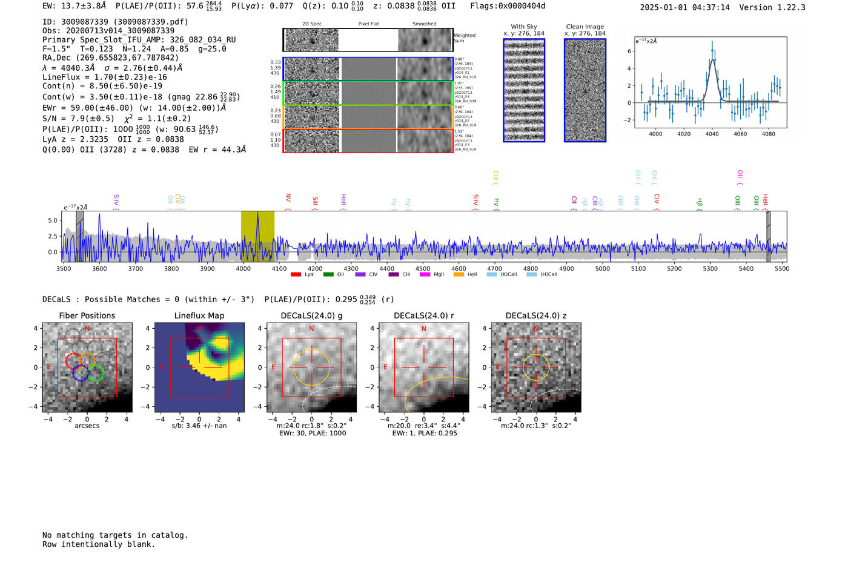This screenshot has width=848, height=577.
Task: Select the green-bordered 2D spectrum row
Action: pyautogui.click(x=368, y=93)
